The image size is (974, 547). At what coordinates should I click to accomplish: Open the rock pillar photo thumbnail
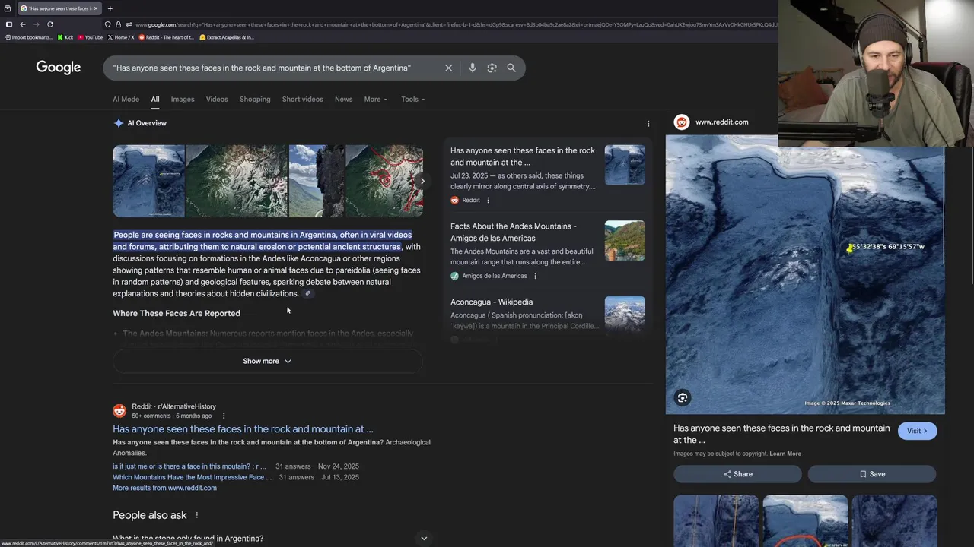[317, 181]
